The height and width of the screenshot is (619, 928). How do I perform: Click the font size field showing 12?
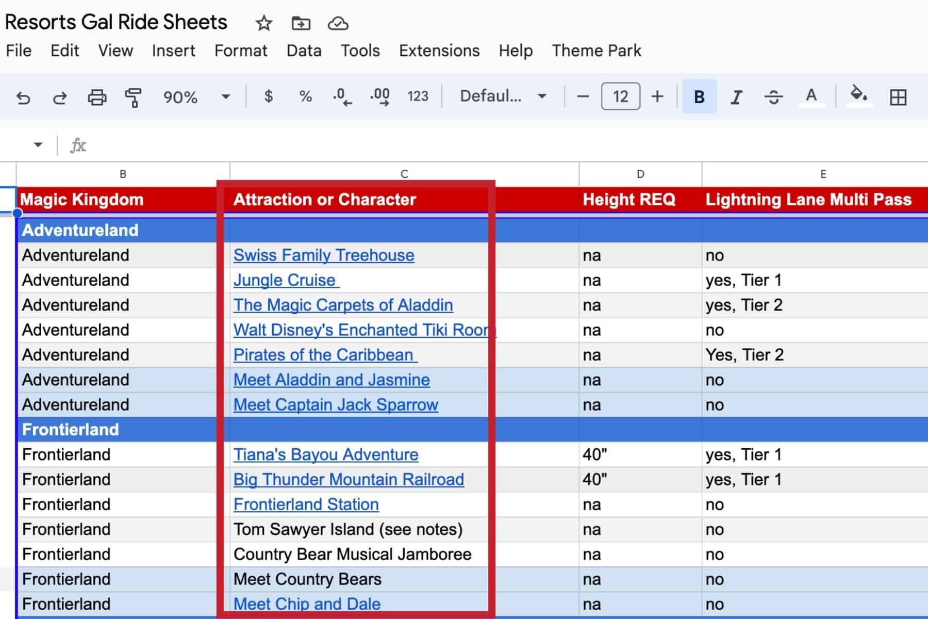[621, 96]
